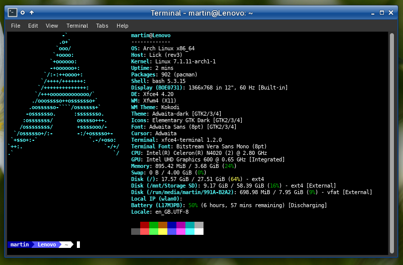Click the dark red color block
Viewport: 403px width, 265px height.
point(145,225)
